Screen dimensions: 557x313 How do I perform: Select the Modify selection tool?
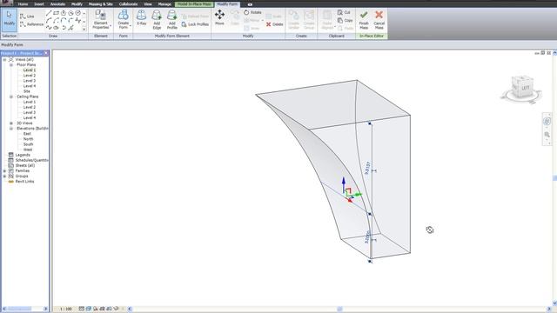tap(9, 19)
